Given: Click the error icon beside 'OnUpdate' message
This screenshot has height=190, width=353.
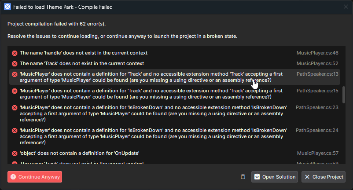Looking at the screenshot, I should (x=15, y=153).
